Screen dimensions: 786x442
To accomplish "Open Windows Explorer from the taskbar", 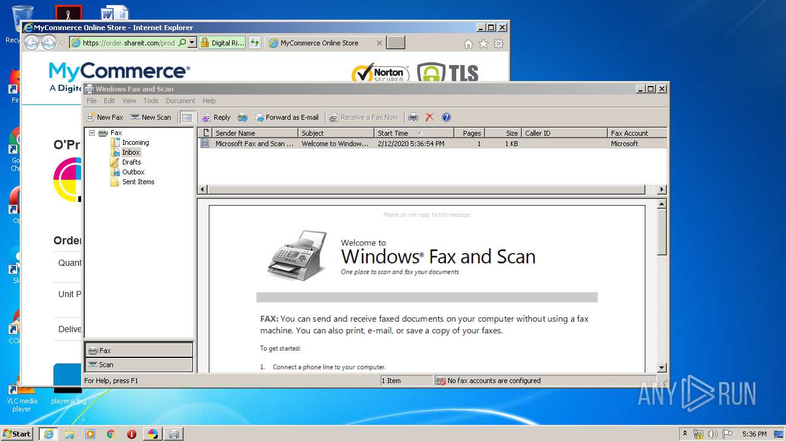I will tap(69, 434).
